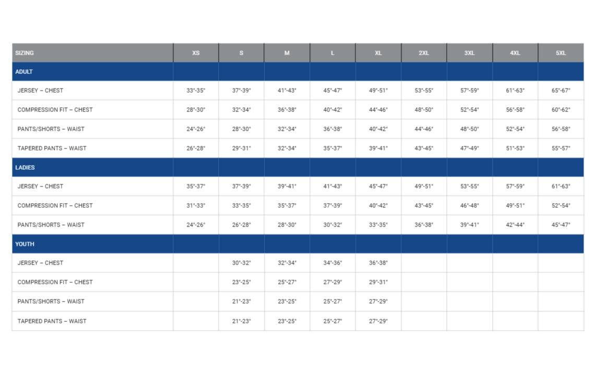Image resolution: width=595 pixels, height=375 pixels.
Task: Click Youth Compression Fit S cell 23"-25"
Action: tap(241, 282)
